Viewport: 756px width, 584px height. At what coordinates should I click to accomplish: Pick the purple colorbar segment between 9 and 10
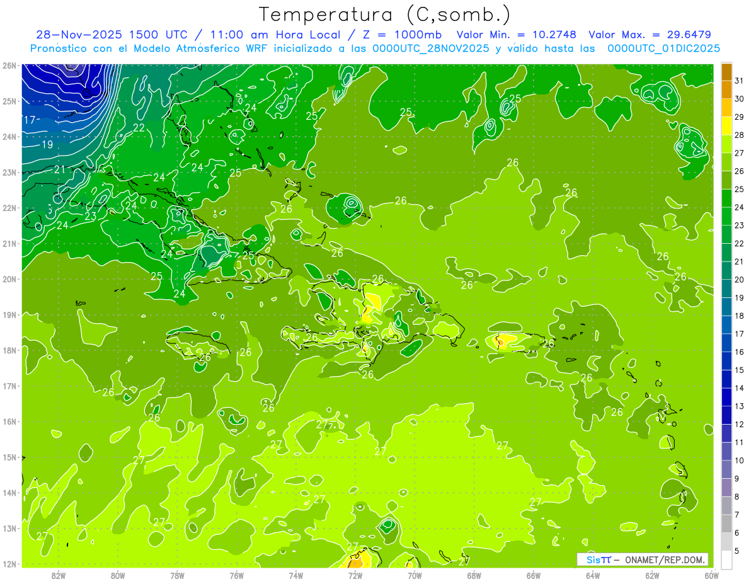(x=726, y=469)
